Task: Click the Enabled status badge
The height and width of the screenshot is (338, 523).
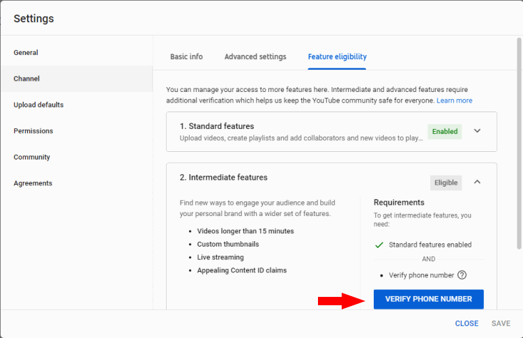Action: point(445,131)
